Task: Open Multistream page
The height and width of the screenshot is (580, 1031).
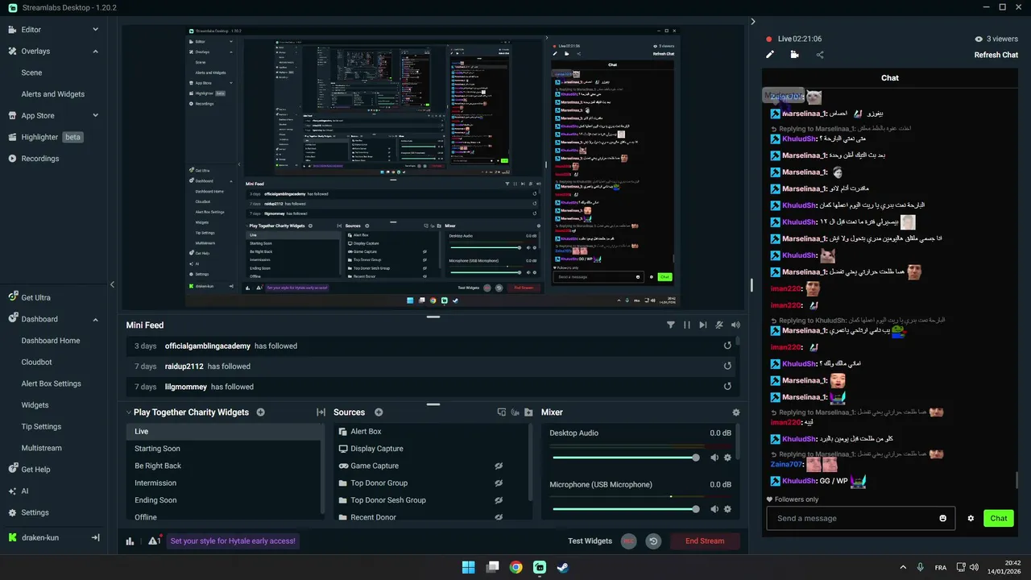Action: click(41, 448)
